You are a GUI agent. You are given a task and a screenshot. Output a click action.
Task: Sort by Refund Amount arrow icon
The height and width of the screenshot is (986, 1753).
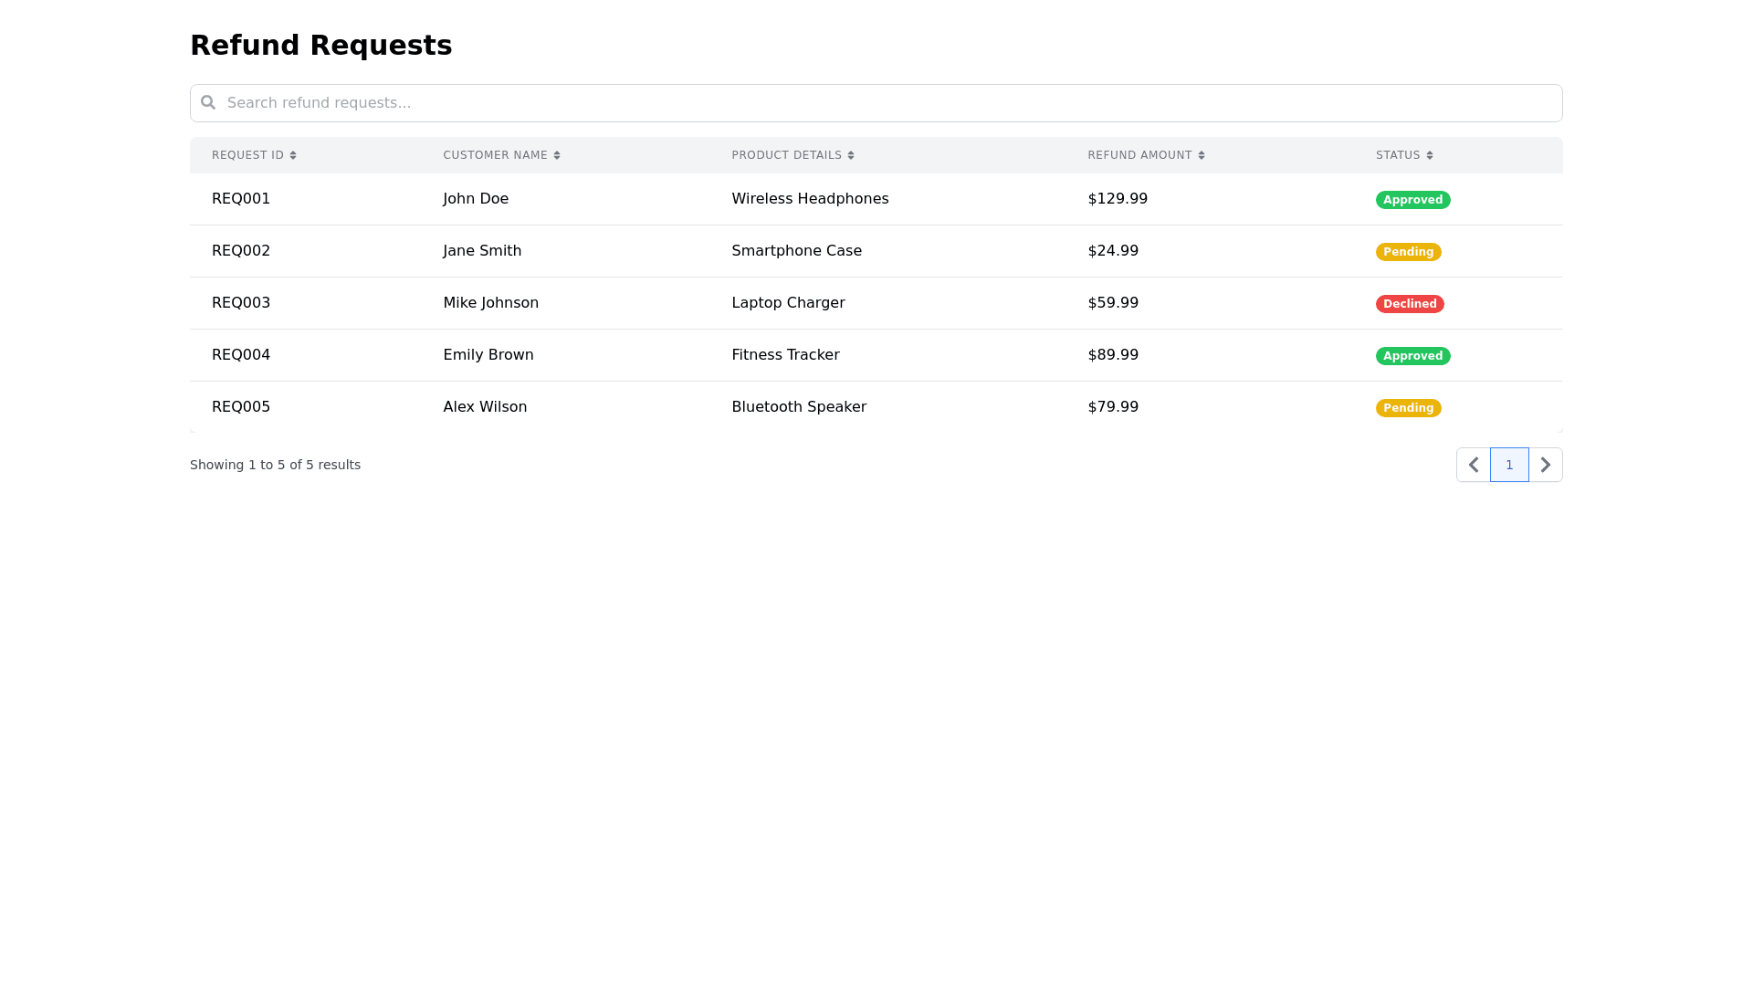point(1202,155)
